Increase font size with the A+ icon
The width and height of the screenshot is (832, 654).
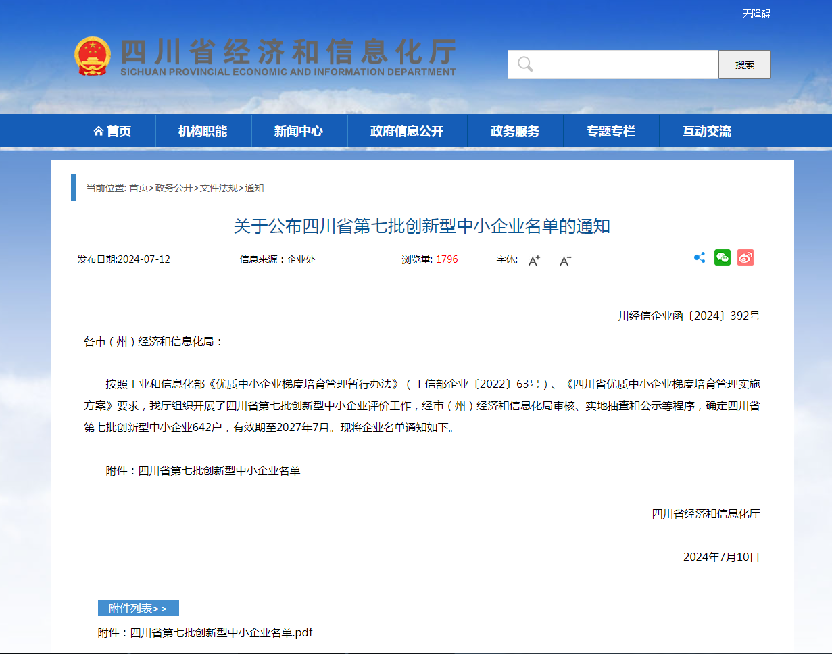pos(533,259)
